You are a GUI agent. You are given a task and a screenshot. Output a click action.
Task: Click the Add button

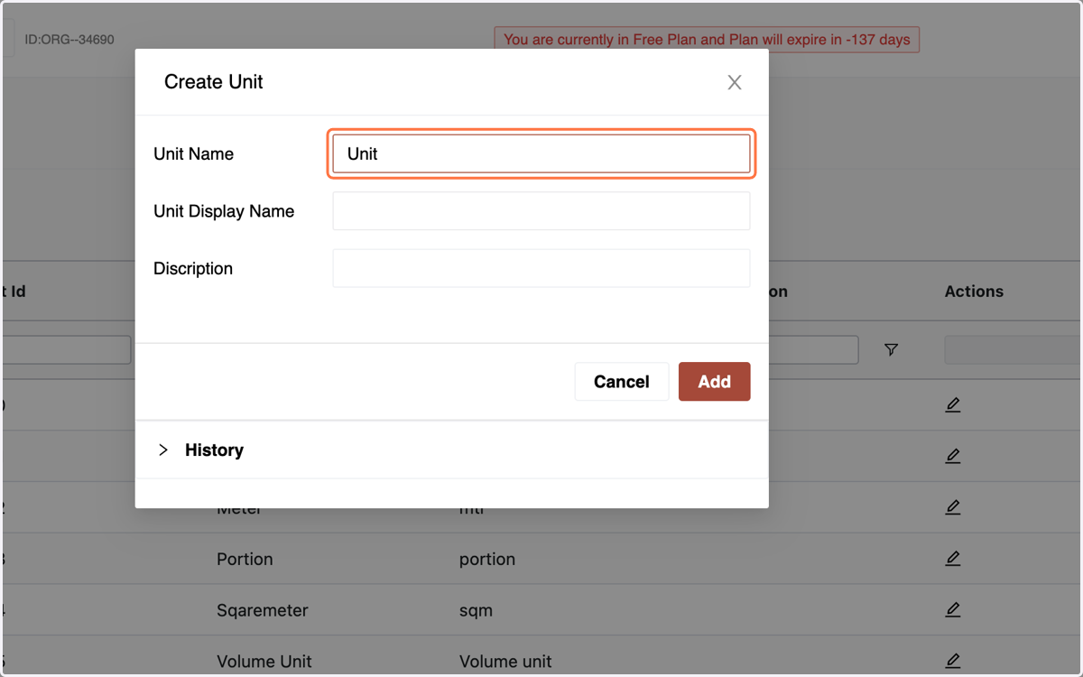click(714, 382)
